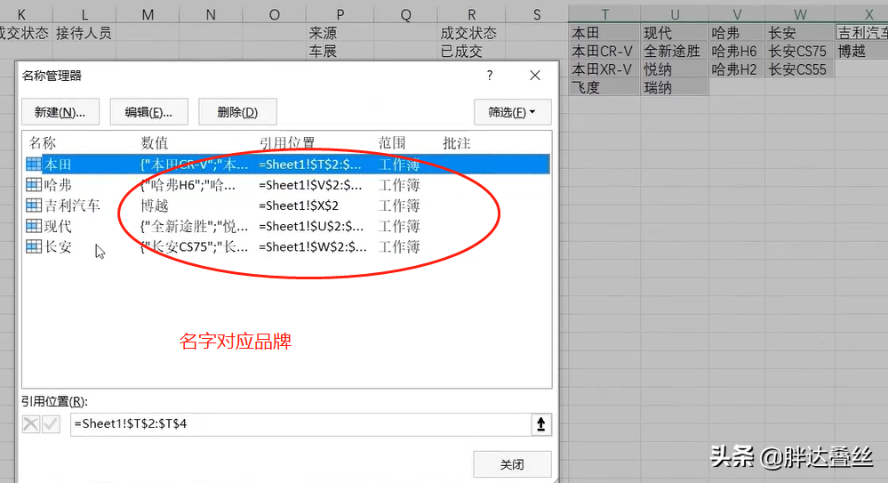This screenshot has width=888, height=483.
Task: Select the 现代 named range icon
Action: [34, 226]
